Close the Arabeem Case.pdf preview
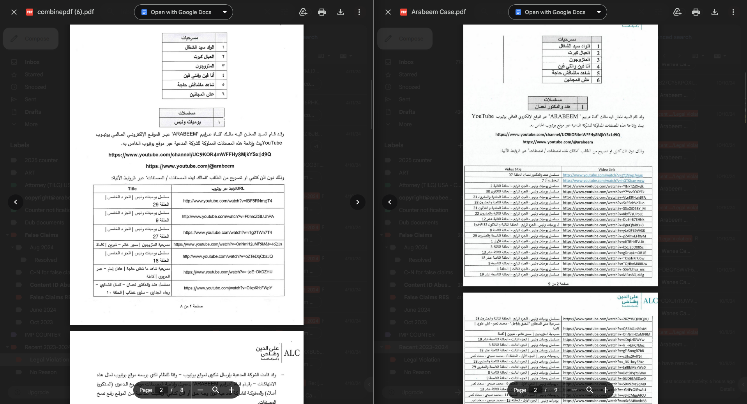Screen dimensions: 747x404 (388, 12)
